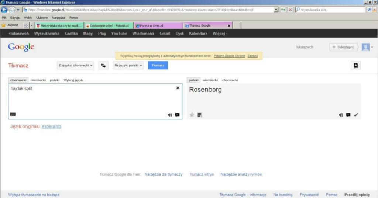
Task: Open the virtual keyboard icon in source box
Action: pos(13,115)
